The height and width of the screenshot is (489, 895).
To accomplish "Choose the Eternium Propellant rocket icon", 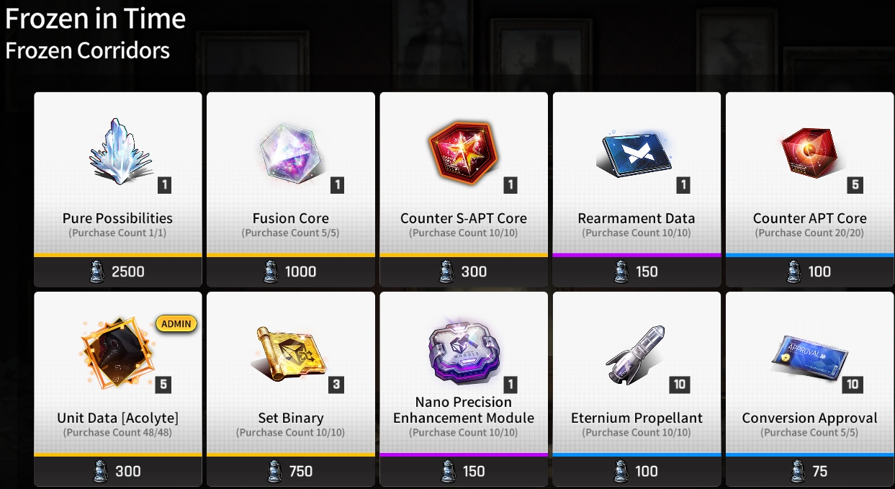I will pos(636,351).
